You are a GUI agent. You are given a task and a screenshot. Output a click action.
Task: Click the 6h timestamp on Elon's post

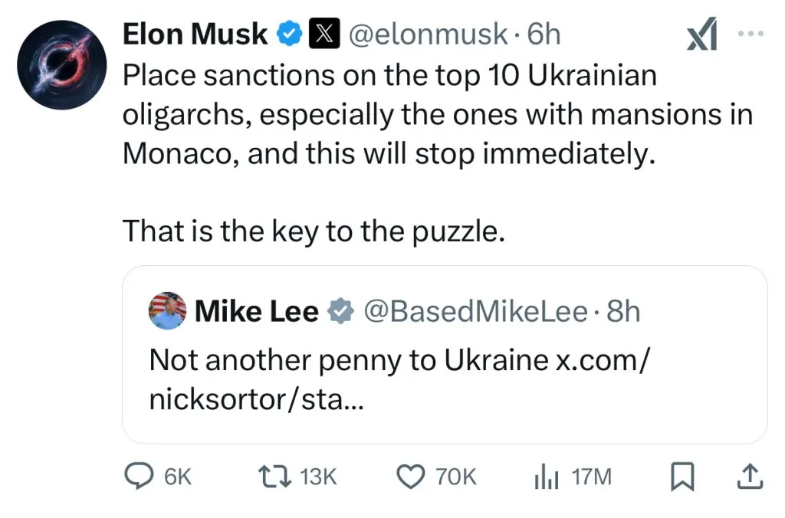click(x=544, y=34)
